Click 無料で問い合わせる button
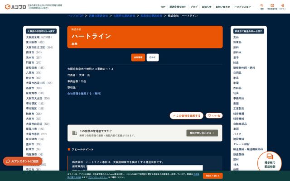Viewport: 290px width, 181px height. pos(202,133)
